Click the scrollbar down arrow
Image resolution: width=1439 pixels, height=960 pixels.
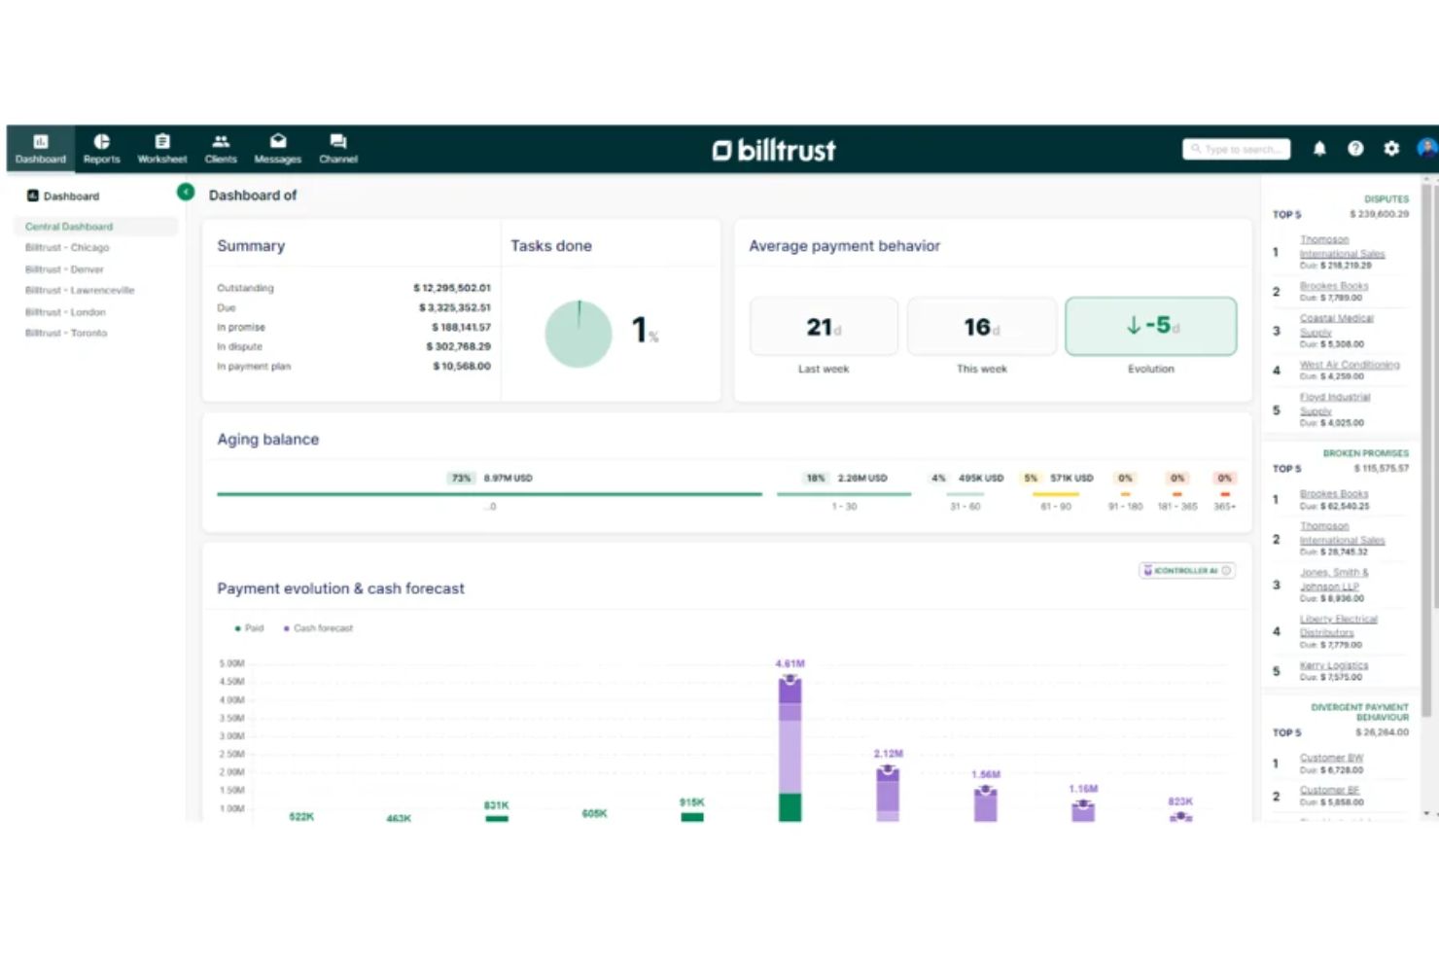coord(1426,813)
